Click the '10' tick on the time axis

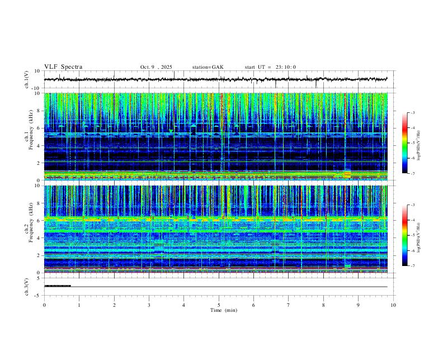coord(393,305)
